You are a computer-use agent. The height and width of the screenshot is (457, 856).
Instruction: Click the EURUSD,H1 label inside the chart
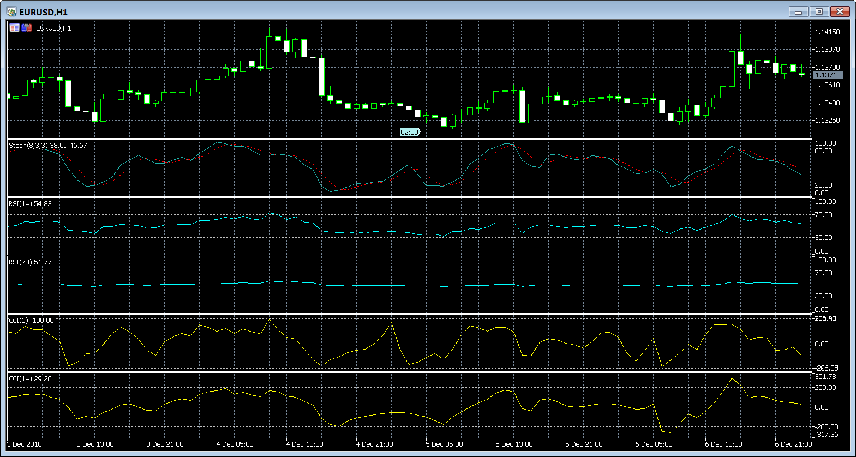[x=53, y=28]
